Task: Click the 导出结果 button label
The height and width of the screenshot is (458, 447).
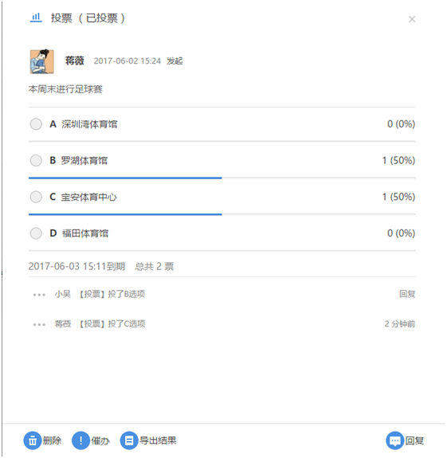Action: [158, 440]
